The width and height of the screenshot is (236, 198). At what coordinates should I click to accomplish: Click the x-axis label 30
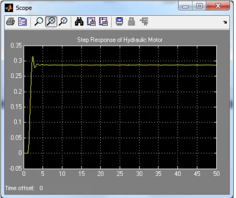click(139, 174)
